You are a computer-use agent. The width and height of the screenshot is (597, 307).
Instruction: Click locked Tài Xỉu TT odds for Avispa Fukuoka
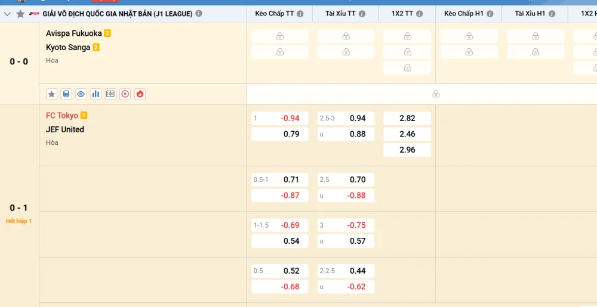pyautogui.click(x=346, y=36)
